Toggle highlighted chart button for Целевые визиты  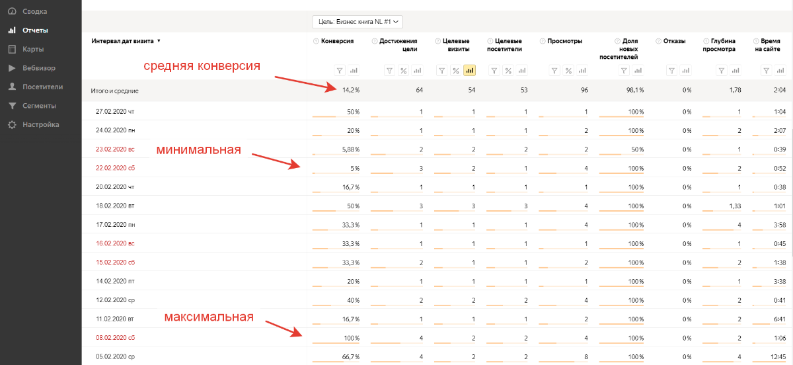(470, 71)
